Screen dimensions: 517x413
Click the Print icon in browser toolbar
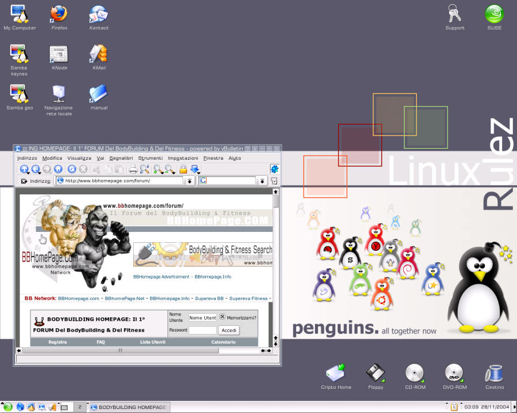[x=133, y=169]
